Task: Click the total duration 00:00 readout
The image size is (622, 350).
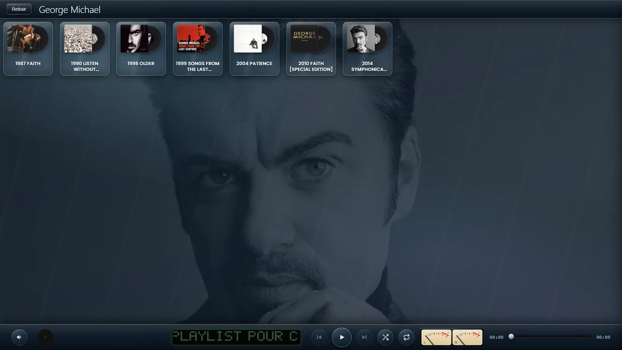Action: 603,337
